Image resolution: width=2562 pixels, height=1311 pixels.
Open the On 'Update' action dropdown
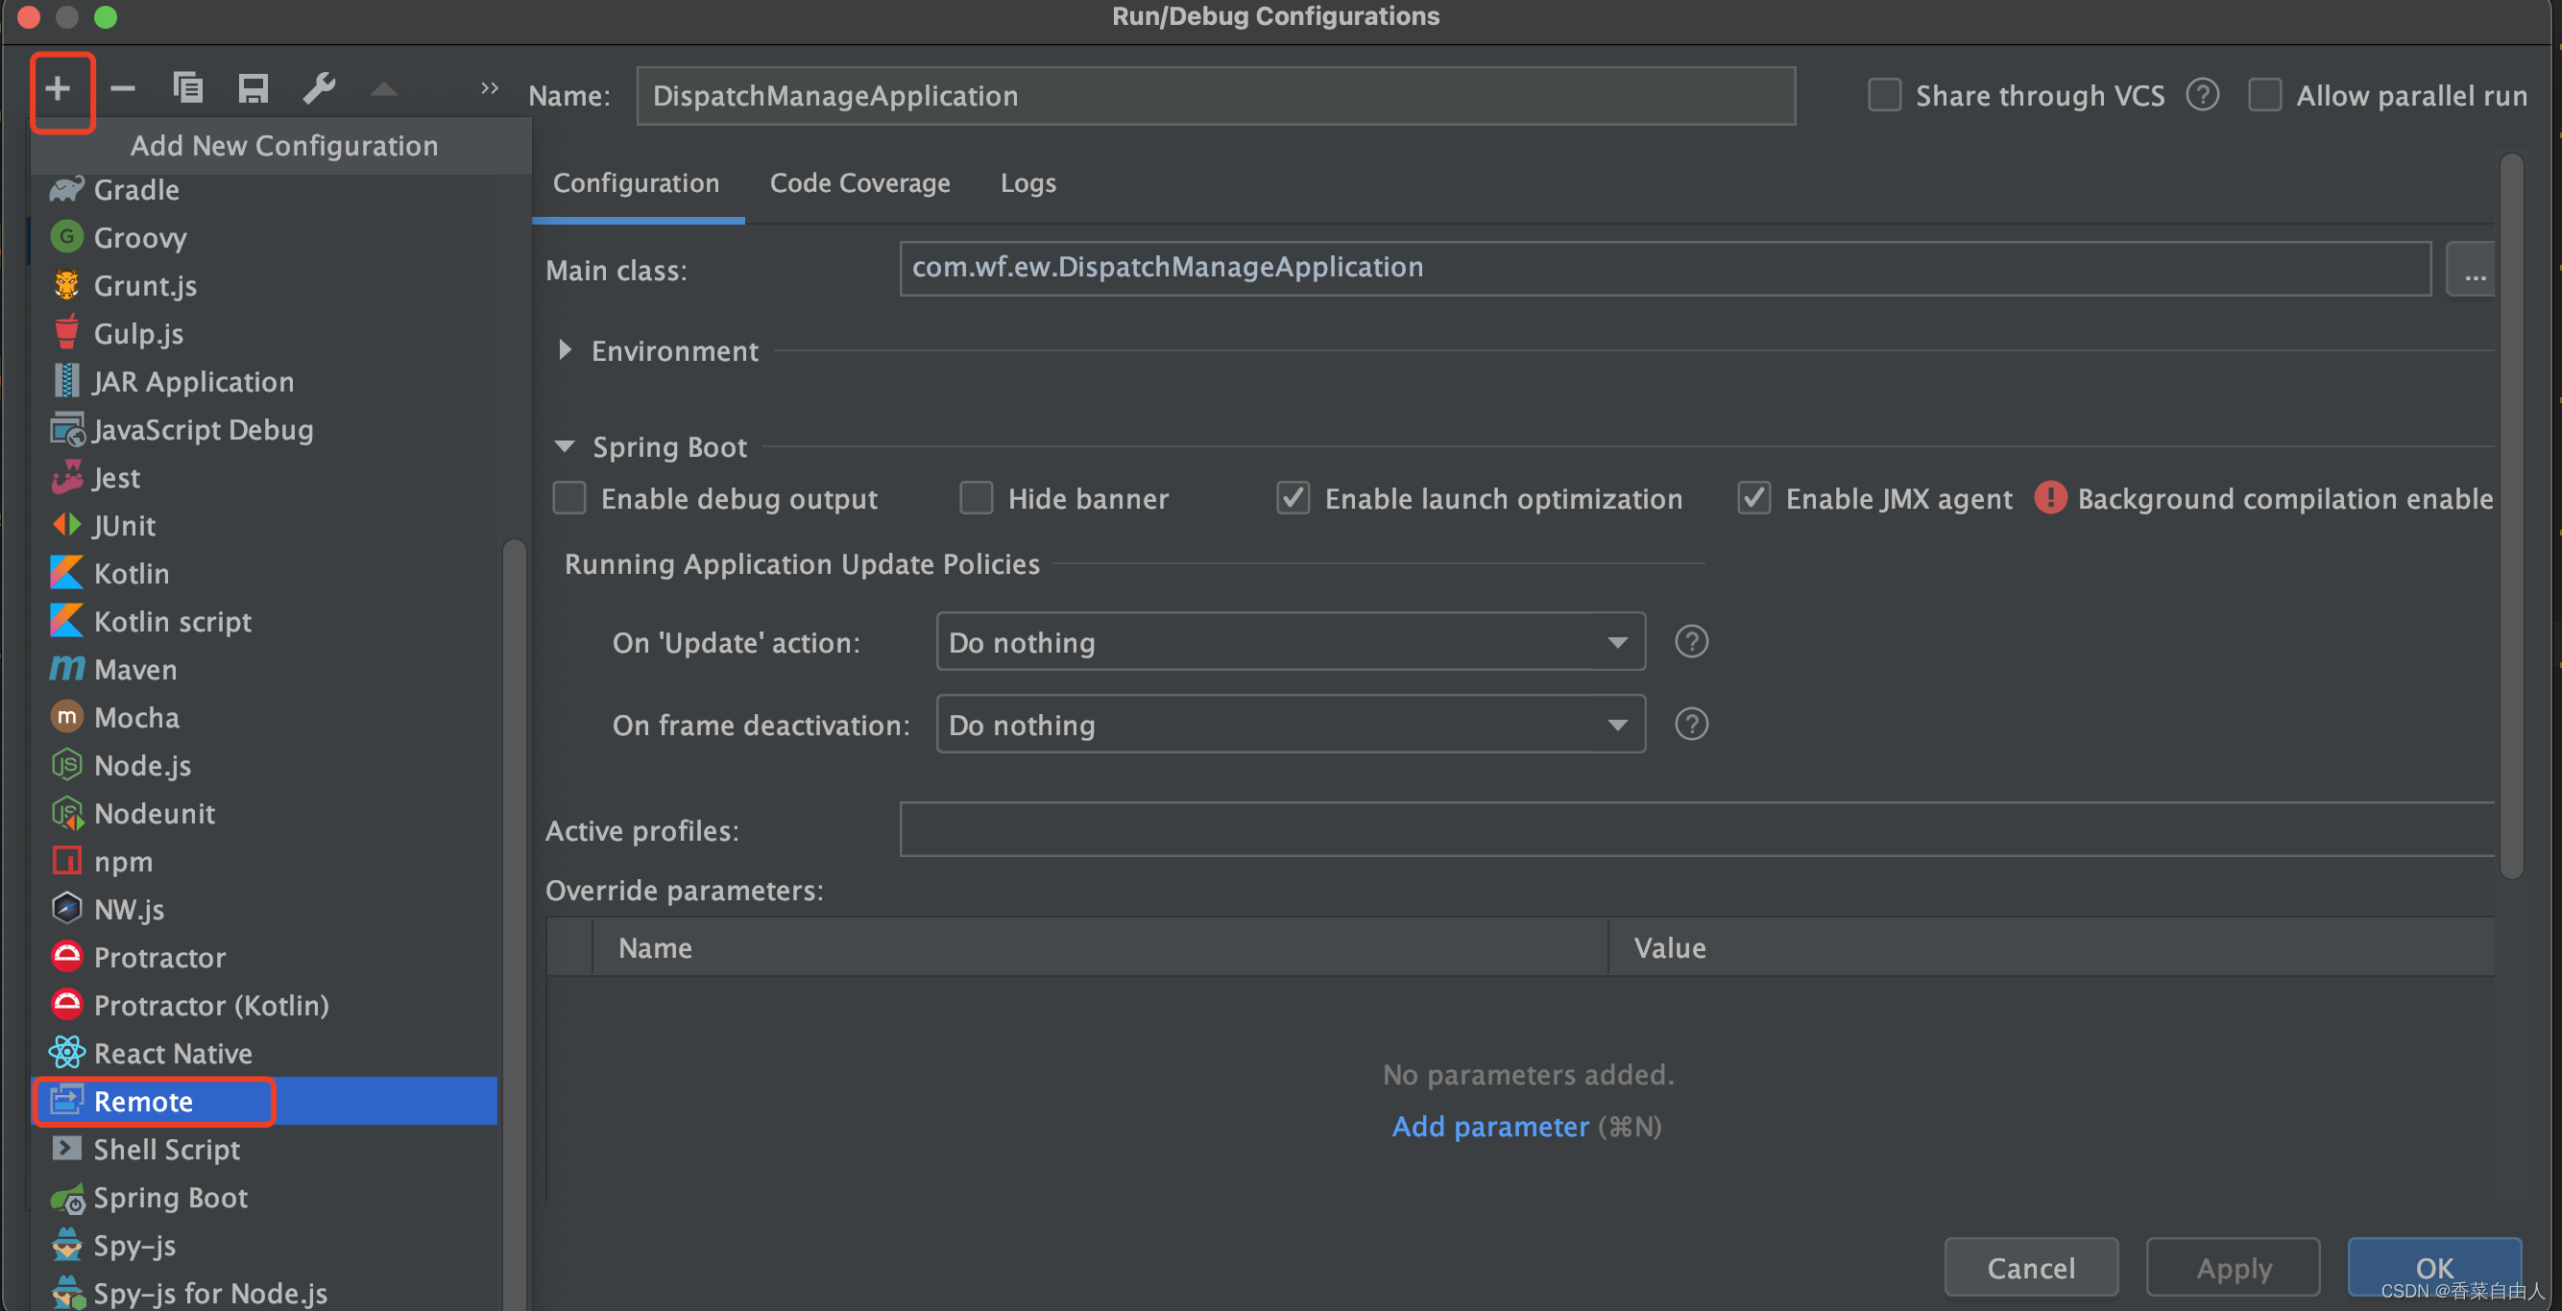tap(1290, 642)
